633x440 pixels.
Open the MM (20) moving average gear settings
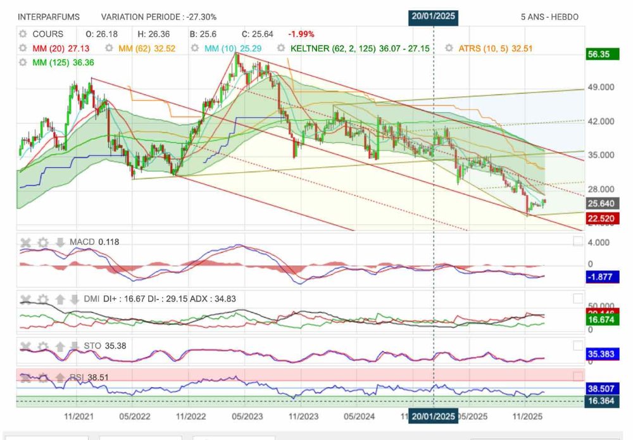pyautogui.click(x=23, y=49)
